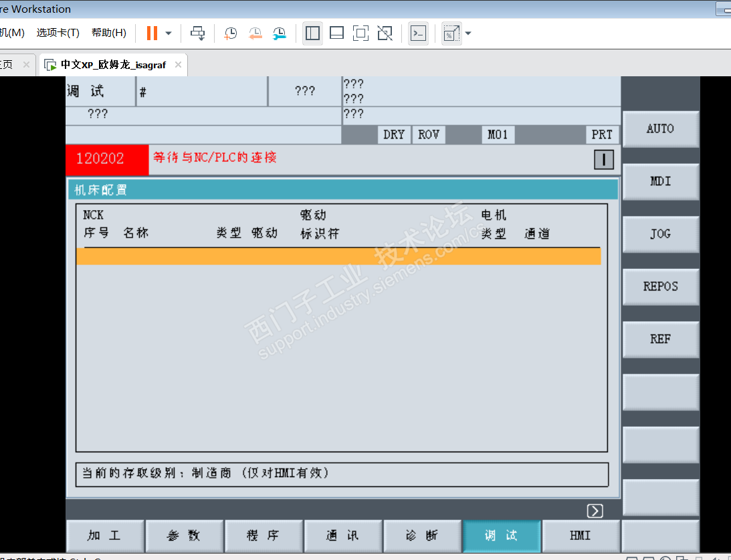
Task: Click the REPOS softkey
Action: (661, 286)
